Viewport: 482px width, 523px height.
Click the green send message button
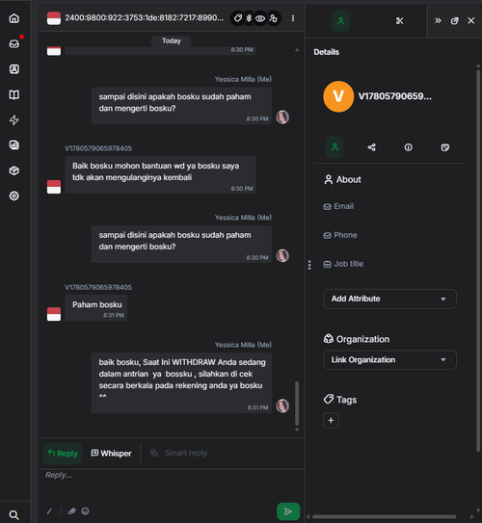tap(288, 511)
